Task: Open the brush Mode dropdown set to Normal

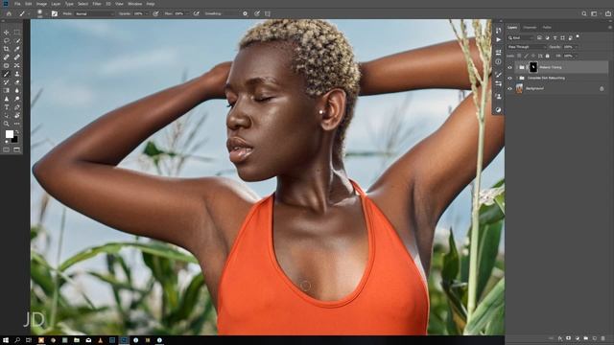Action: click(x=95, y=13)
